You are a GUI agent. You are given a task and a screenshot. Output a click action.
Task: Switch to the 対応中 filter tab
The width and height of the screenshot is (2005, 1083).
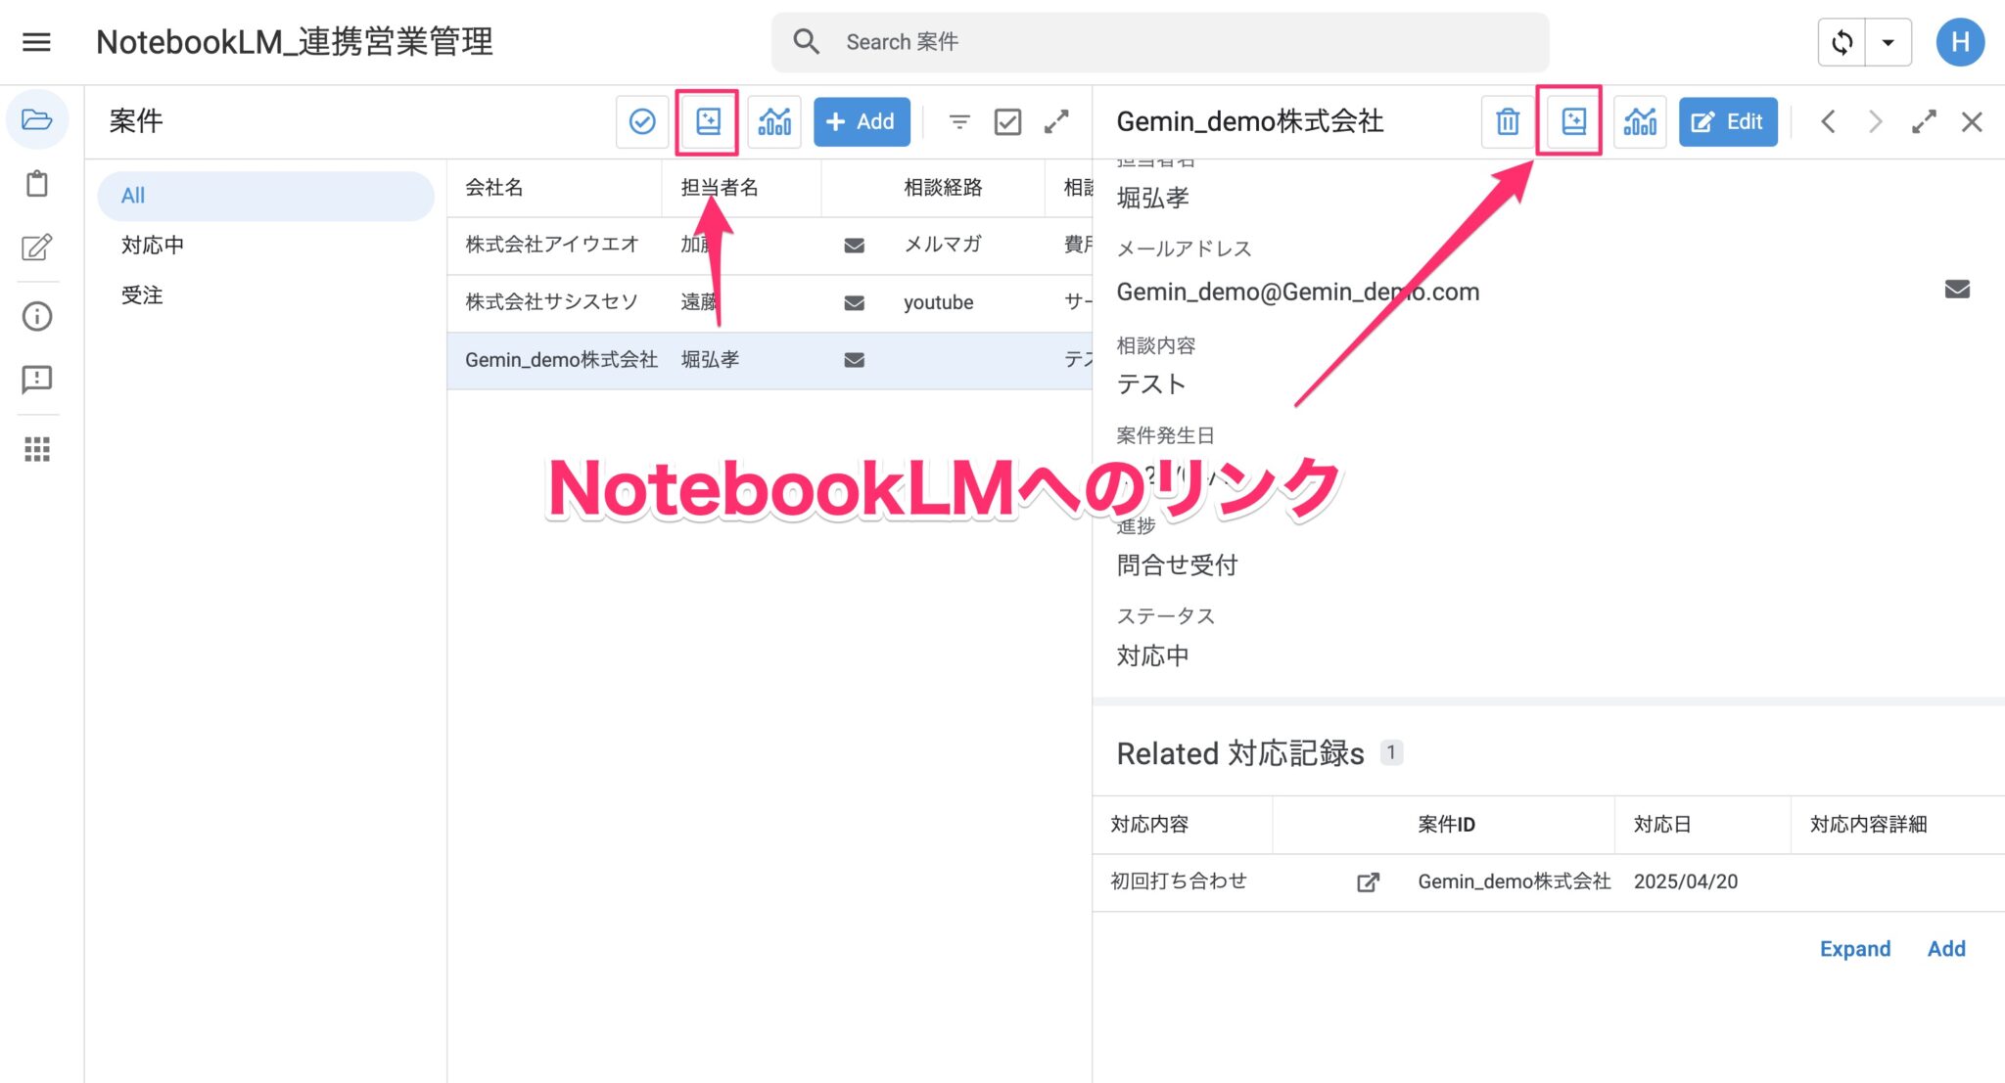(x=152, y=245)
